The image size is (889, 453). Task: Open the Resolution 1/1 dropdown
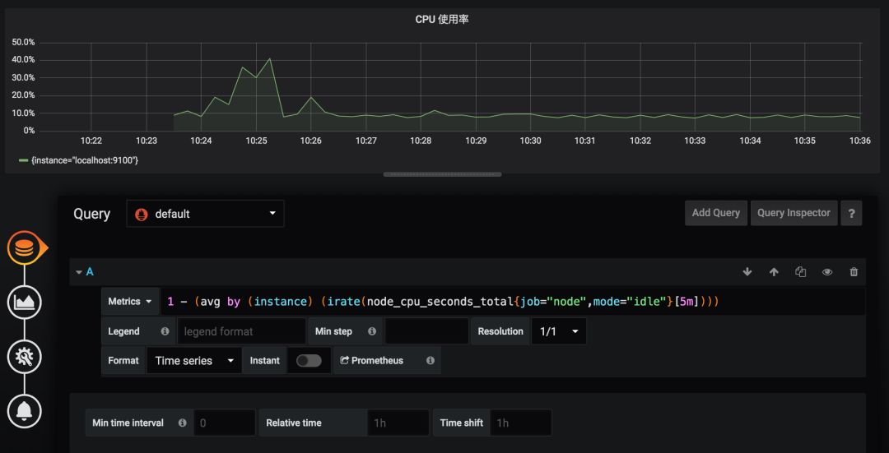click(559, 331)
